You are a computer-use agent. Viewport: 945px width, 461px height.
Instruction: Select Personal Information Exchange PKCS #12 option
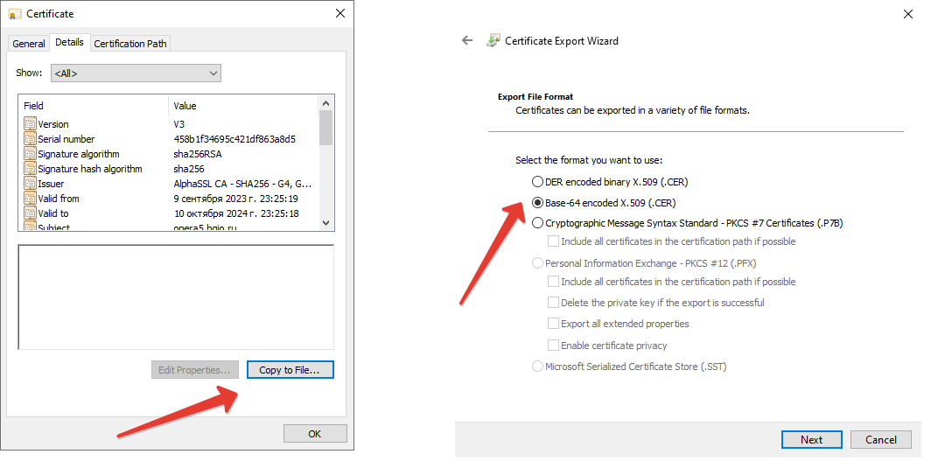pyautogui.click(x=537, y=263)
